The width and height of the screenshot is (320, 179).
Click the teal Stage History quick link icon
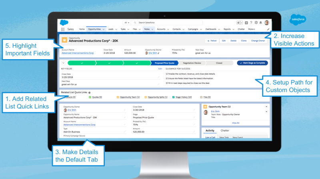174,97
